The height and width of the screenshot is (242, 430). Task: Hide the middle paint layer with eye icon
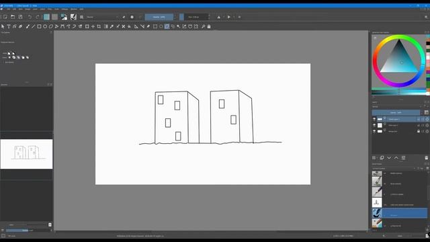[x=374, y=125]
